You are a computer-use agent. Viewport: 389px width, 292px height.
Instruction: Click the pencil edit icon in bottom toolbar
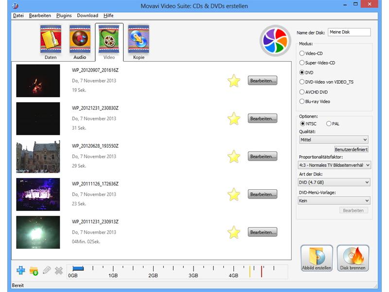46,270
